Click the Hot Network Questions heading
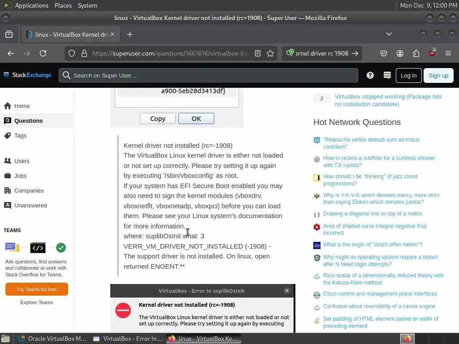 pos(357,122)
